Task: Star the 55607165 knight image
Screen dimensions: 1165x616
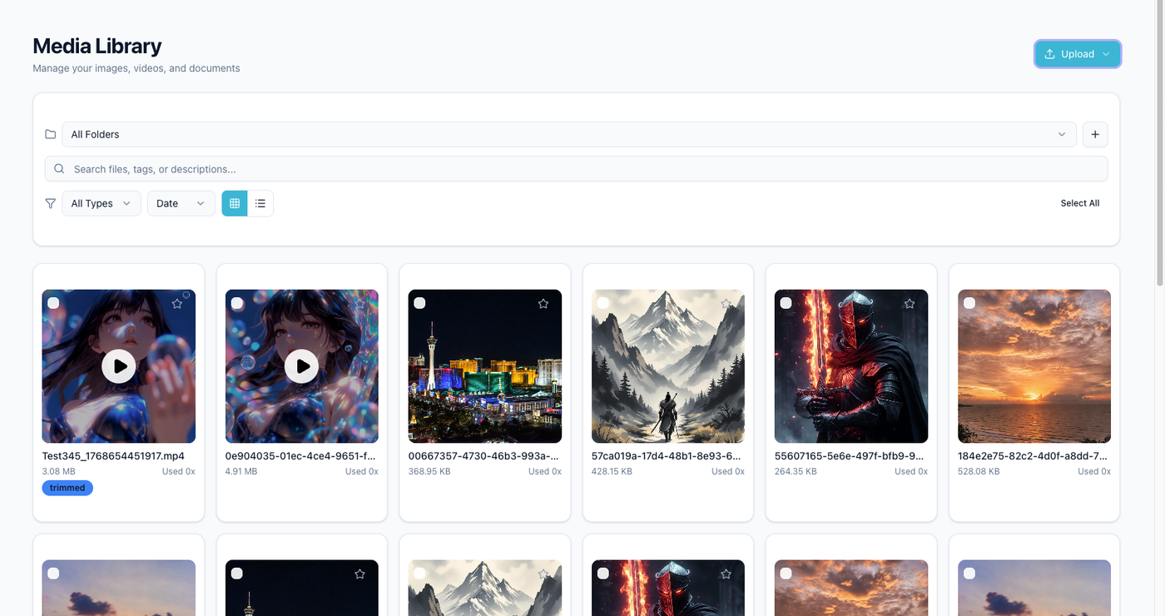Action: [x=910, y=304]
